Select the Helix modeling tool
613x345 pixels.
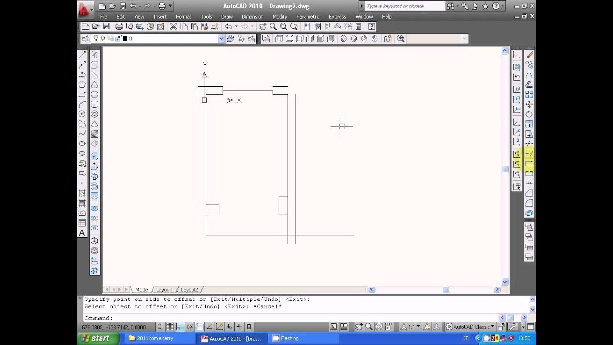point(94,134)
